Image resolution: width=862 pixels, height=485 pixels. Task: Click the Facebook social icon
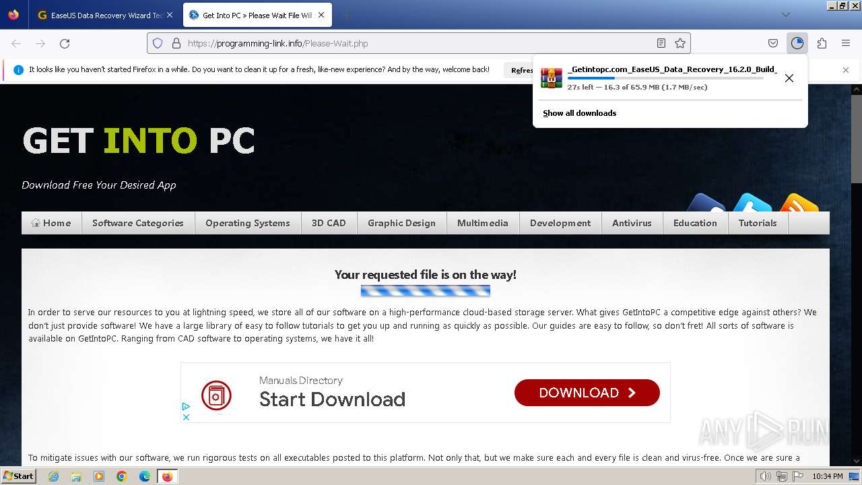tap(706, 203)
